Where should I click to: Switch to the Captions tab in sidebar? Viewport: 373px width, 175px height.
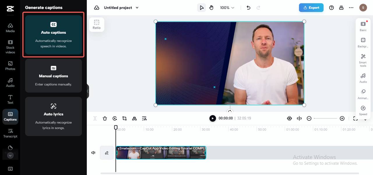coord(10,117)
